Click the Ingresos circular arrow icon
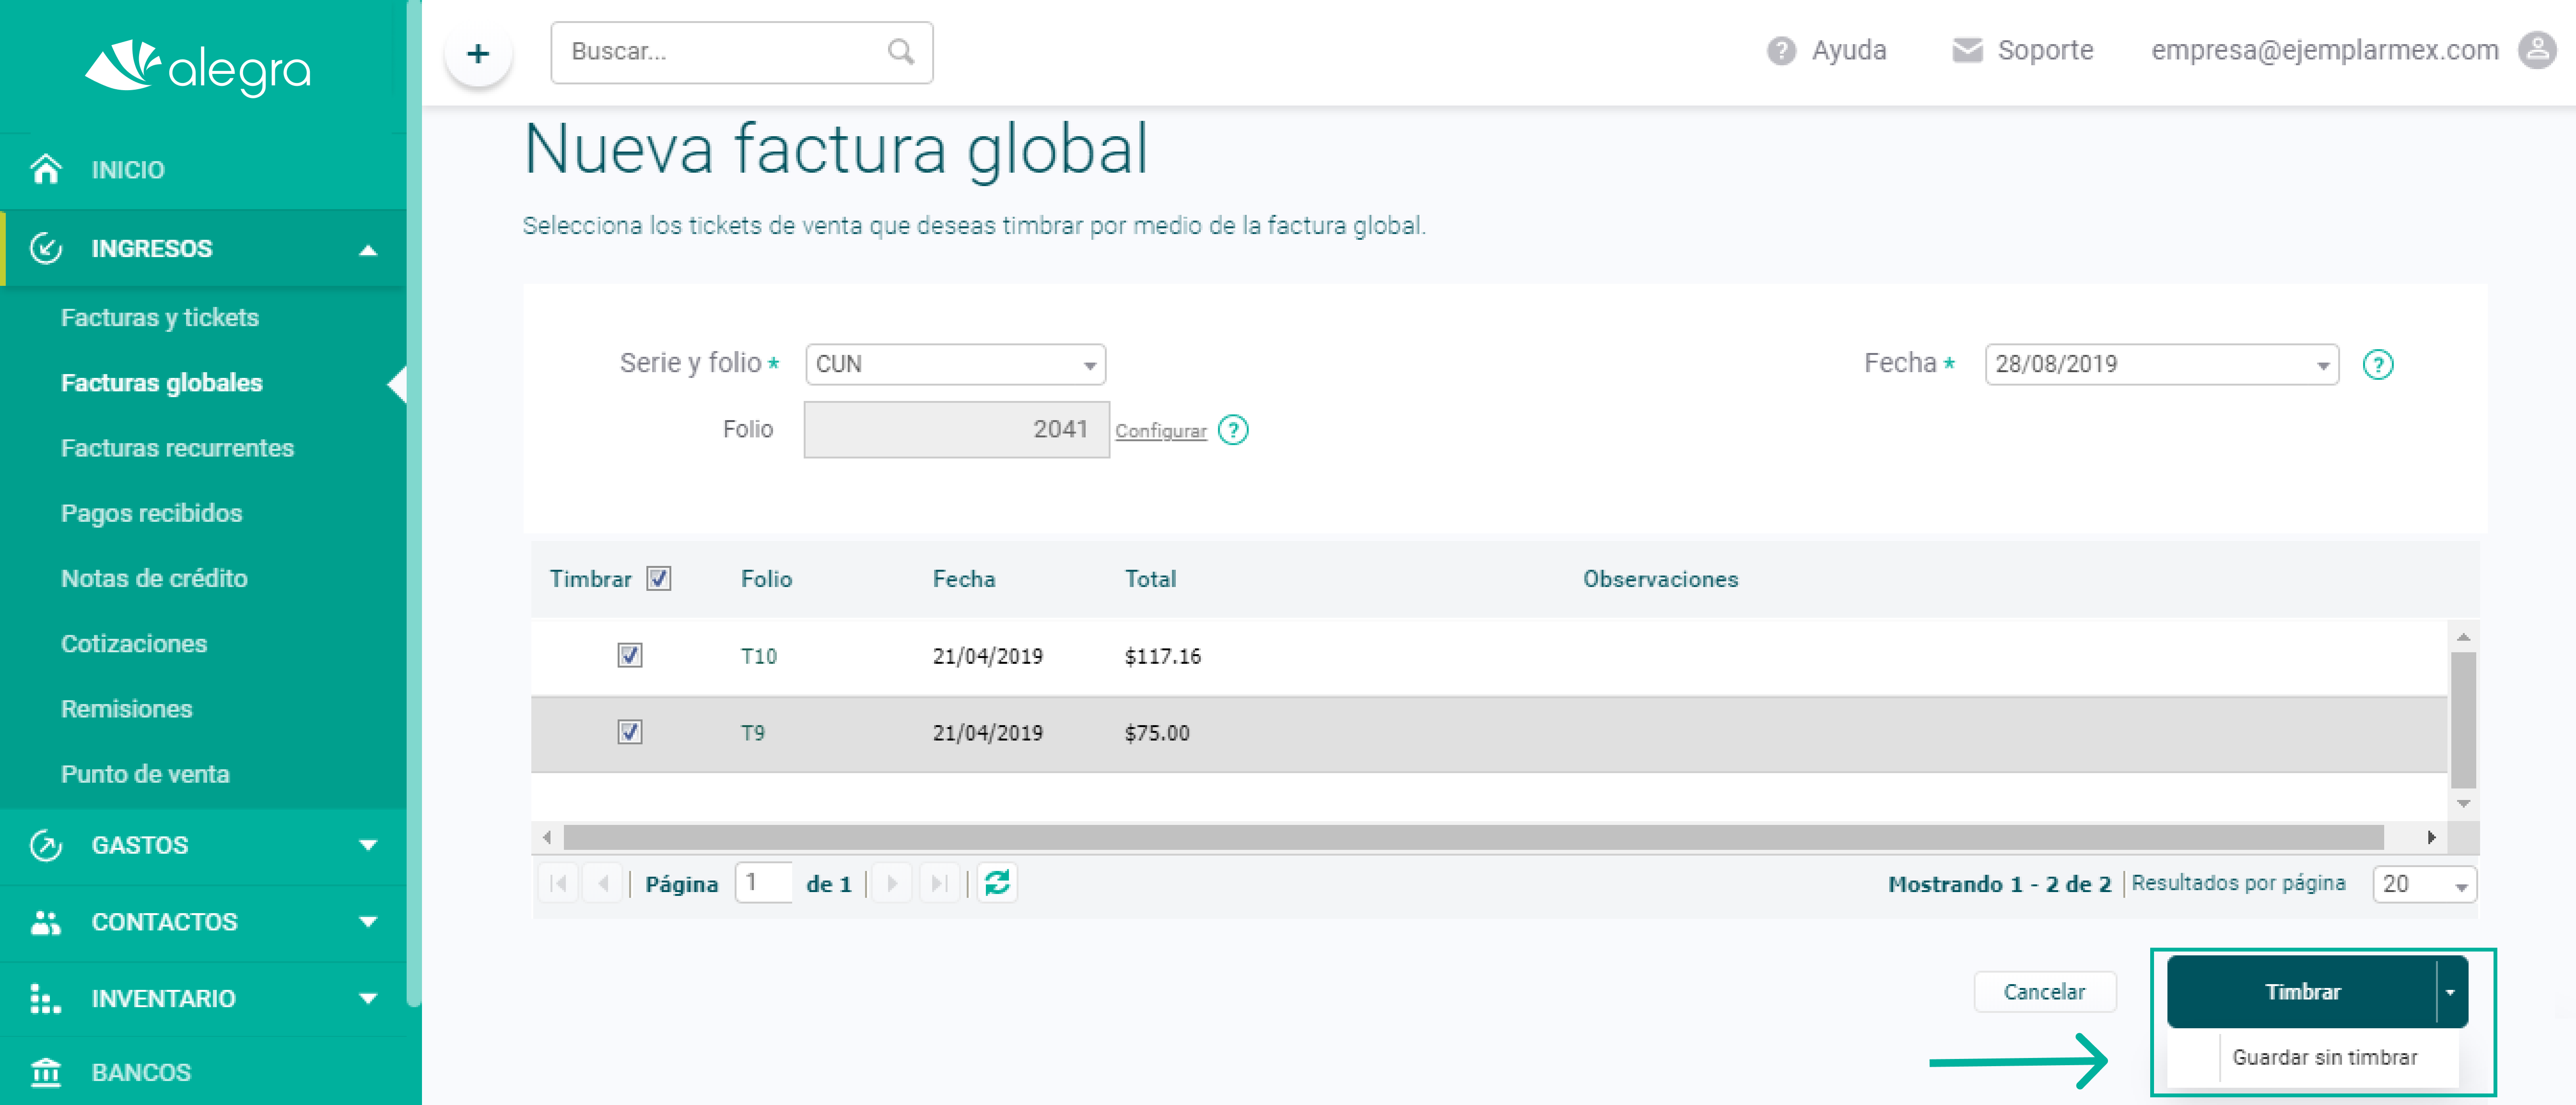The height and width of the screenshot is (1105, 2576). pos(46,248)
